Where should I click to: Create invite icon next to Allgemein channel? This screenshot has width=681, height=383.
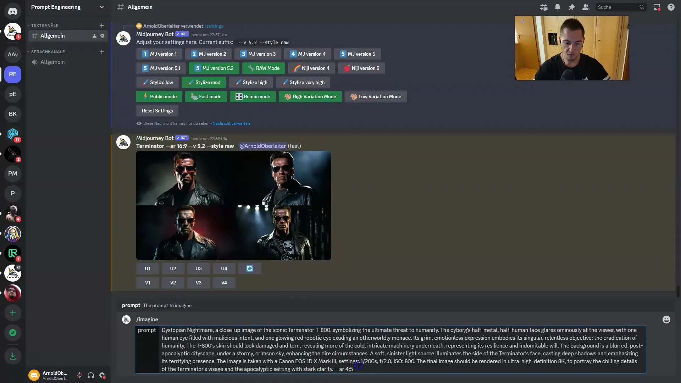pyautogui.click(x=95, y=36)
